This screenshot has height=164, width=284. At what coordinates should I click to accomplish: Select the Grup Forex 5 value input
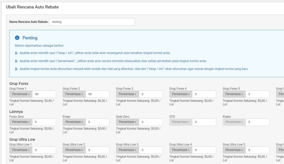coord(258,94)
